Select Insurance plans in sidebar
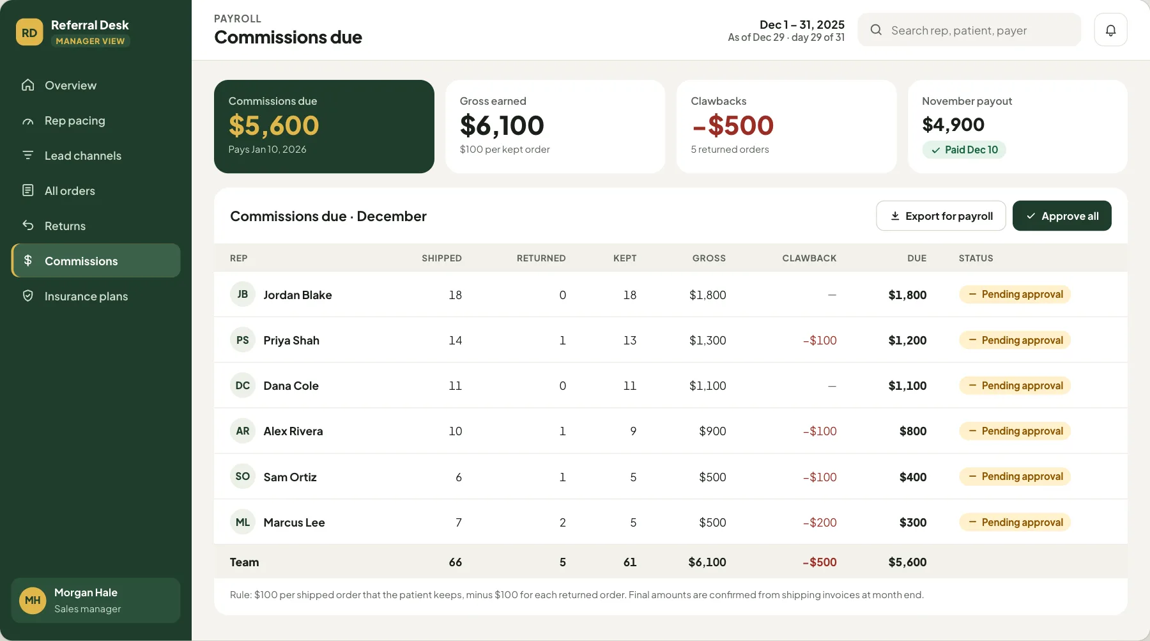Image resolution: width=1150 pixels, height=641 pixels. tap(96, 296)
